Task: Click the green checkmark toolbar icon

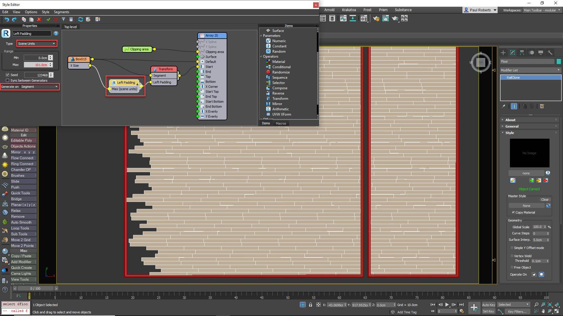Action: pyautogui.click(x=48, y=19)
